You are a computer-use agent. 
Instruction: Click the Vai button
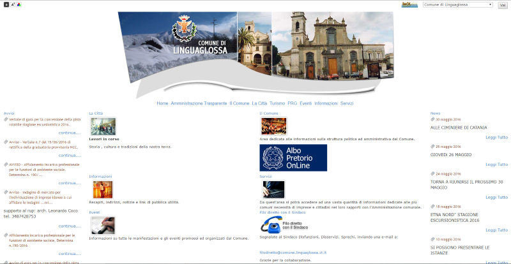coord(502,5)
